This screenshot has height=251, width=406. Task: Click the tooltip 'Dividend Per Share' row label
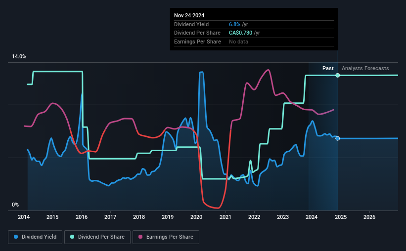(197, 33)
